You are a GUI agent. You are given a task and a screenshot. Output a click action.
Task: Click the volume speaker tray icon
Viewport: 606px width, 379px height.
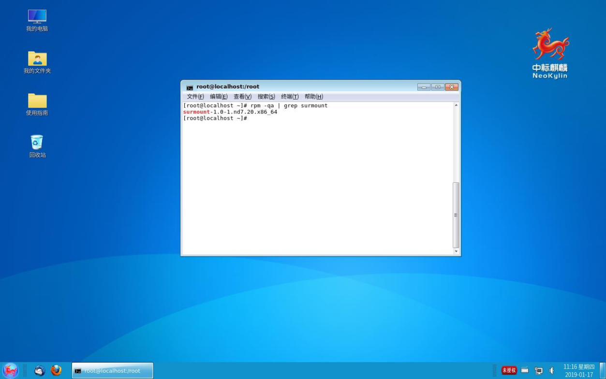tap(551, 371)
